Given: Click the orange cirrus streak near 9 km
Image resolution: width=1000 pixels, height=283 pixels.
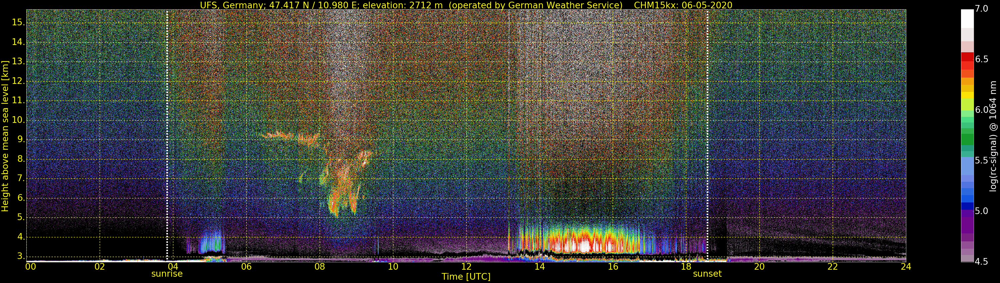Looking at the screenshot, I should pyautogui.click(x=291, y=137).
